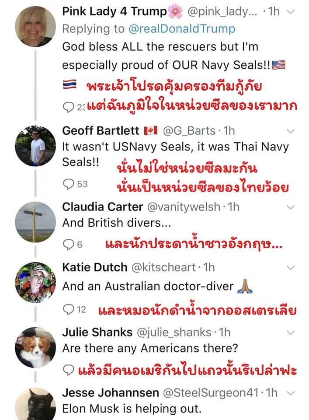
Task: Click the reply icon under Pink Lady's tweet
Action: pos(68,106)
